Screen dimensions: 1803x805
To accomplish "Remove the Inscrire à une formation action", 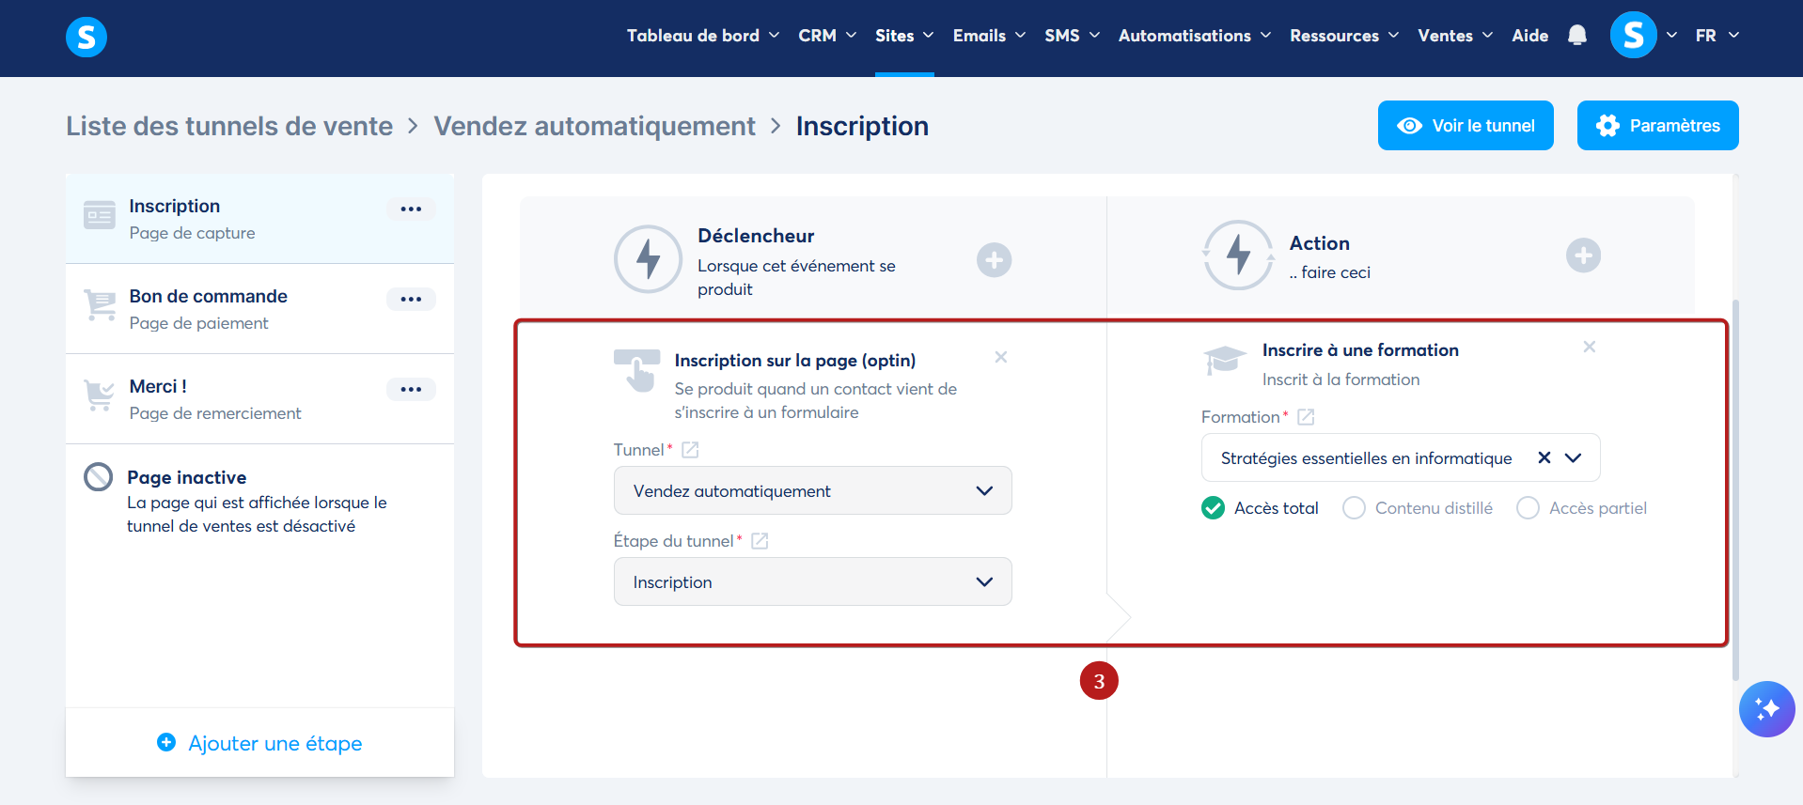I will click(1590, 347).
